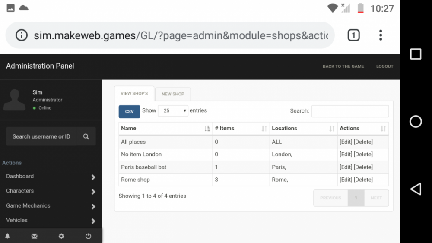Open the browser tab switcher icon
Image resolution: width=432 pixels, height=243 pixels.
353,35
